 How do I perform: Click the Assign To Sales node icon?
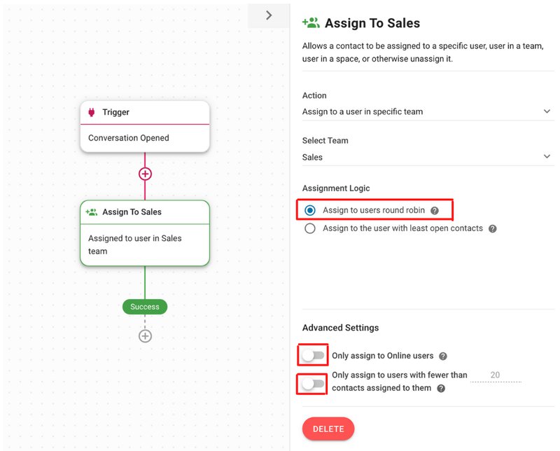click(91, 212)
